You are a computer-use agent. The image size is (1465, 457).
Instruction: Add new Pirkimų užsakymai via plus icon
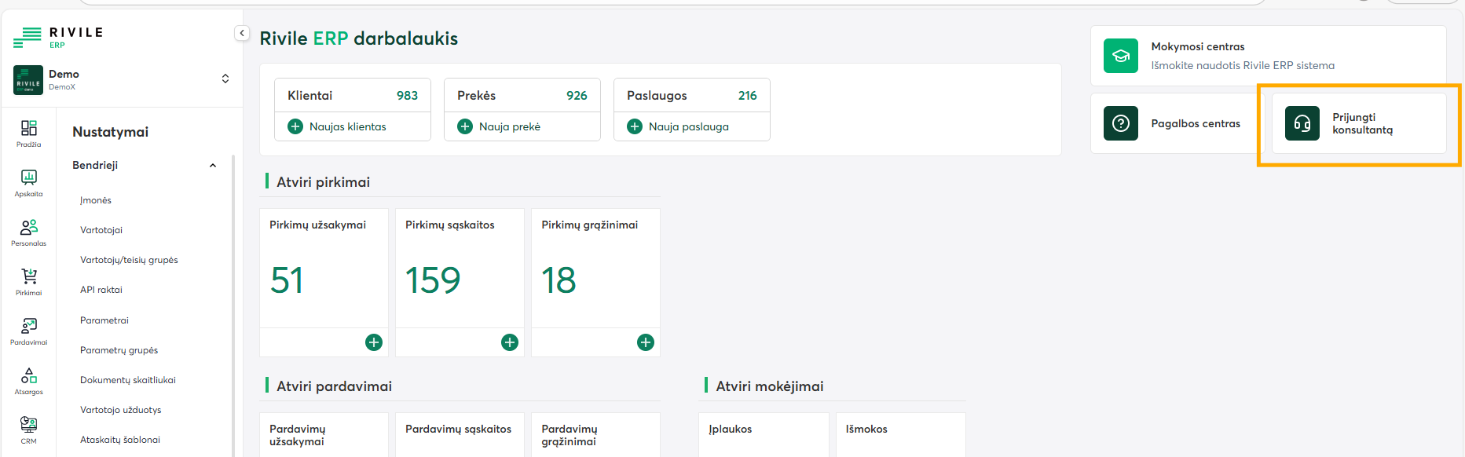click(x=374, y=342)
